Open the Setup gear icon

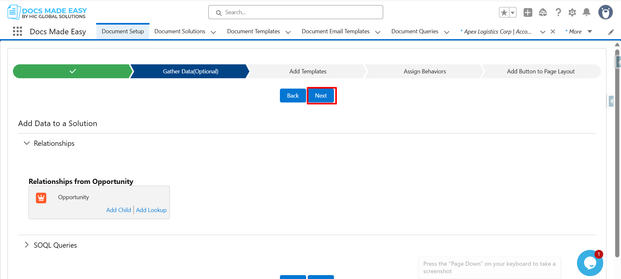click(572, 13)
